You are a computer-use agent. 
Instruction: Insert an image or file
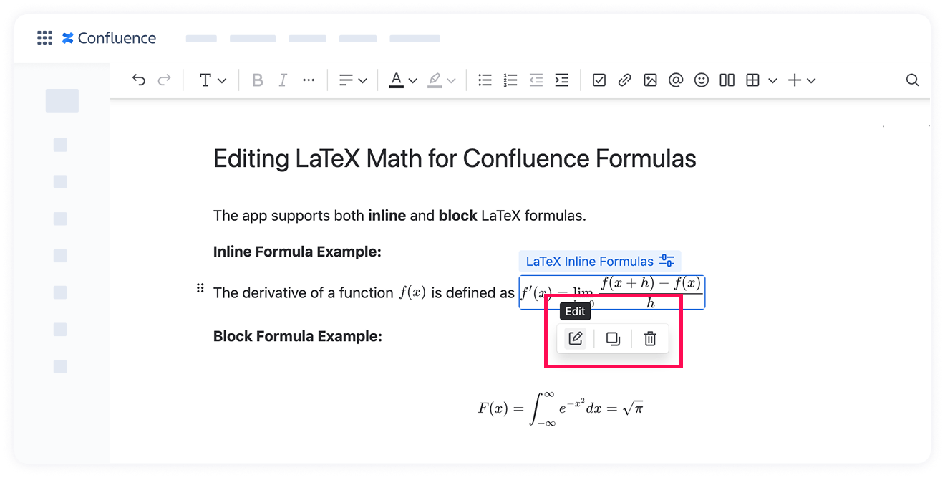650,80
